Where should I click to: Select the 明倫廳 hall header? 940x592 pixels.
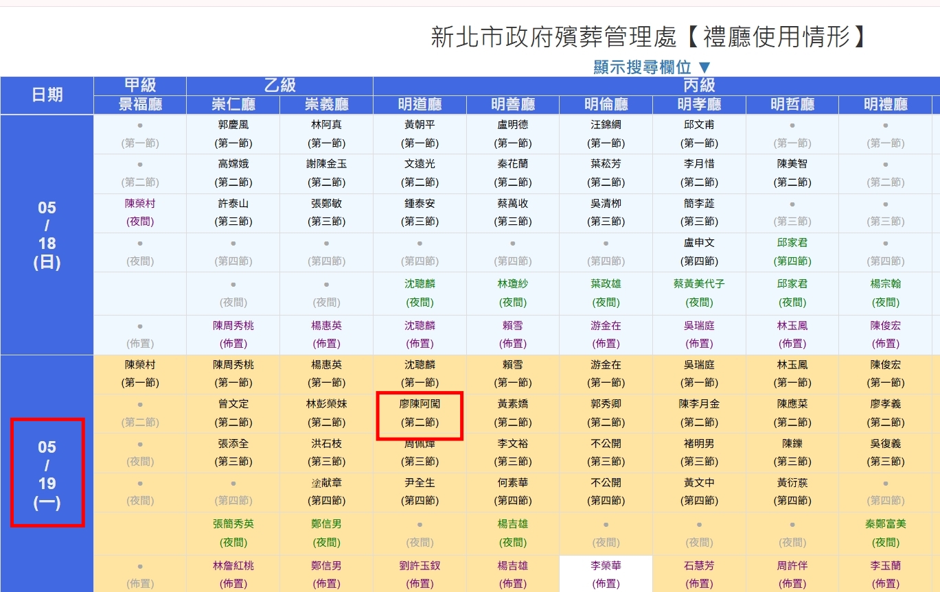pos(606,104)
